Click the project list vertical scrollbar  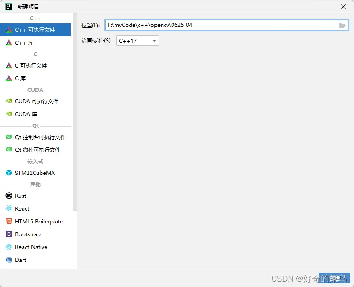(x=75, y=113)
